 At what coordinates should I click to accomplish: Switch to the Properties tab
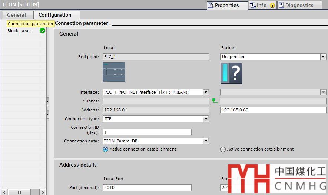tap(227, 5)
